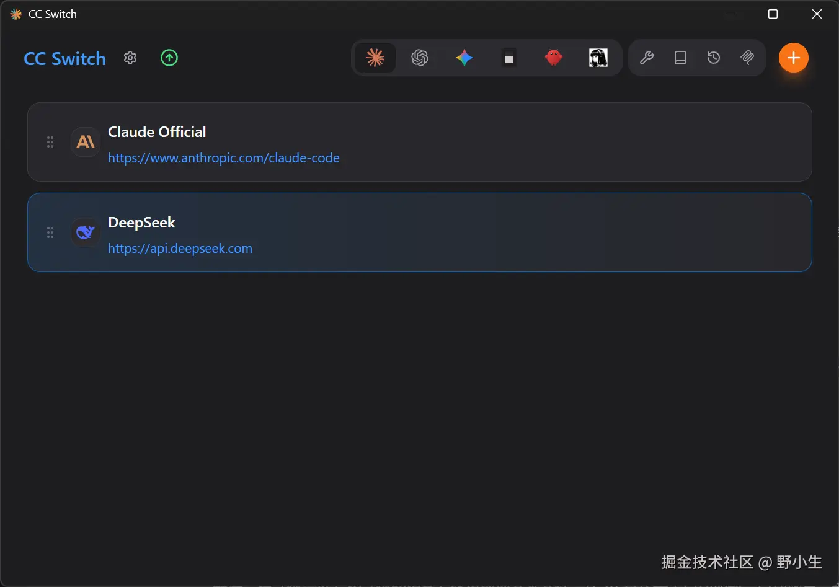Open settings via the gear icon
This screenshot has height=587, width=839.
click(130, 58)
